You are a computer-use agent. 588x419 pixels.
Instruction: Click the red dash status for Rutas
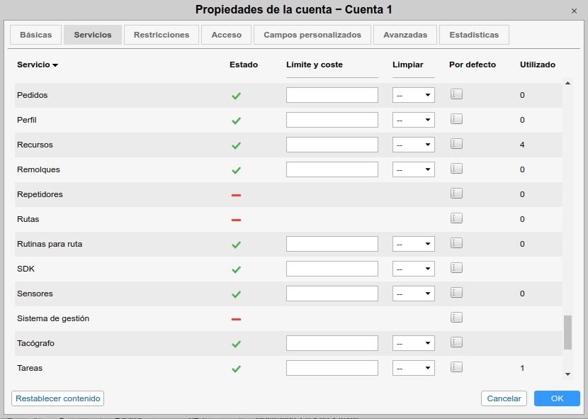pos(236,220)
